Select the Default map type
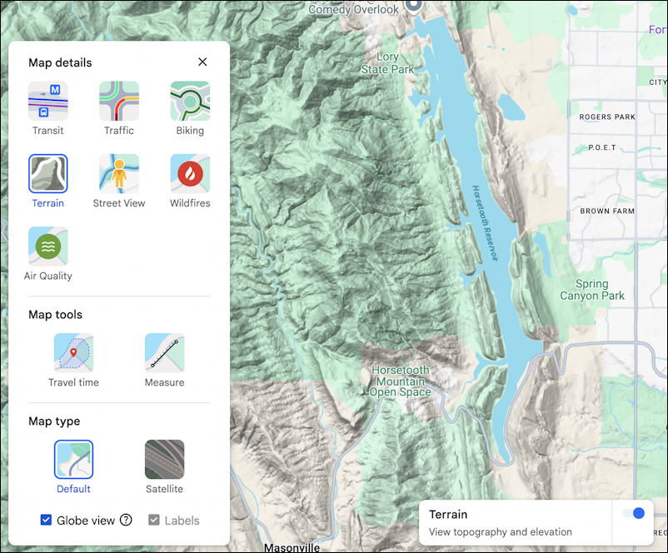 (73, 459)
